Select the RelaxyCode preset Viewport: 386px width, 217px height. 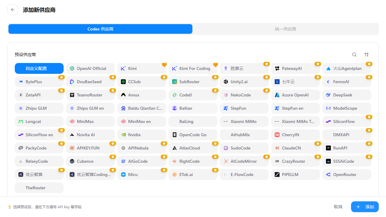(x=39, y=161)
